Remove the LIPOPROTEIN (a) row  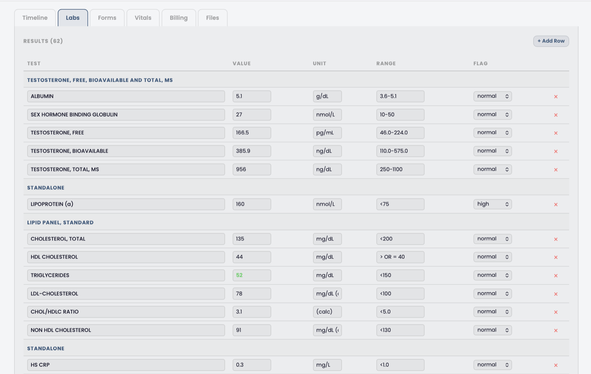(x=556, y=205)
